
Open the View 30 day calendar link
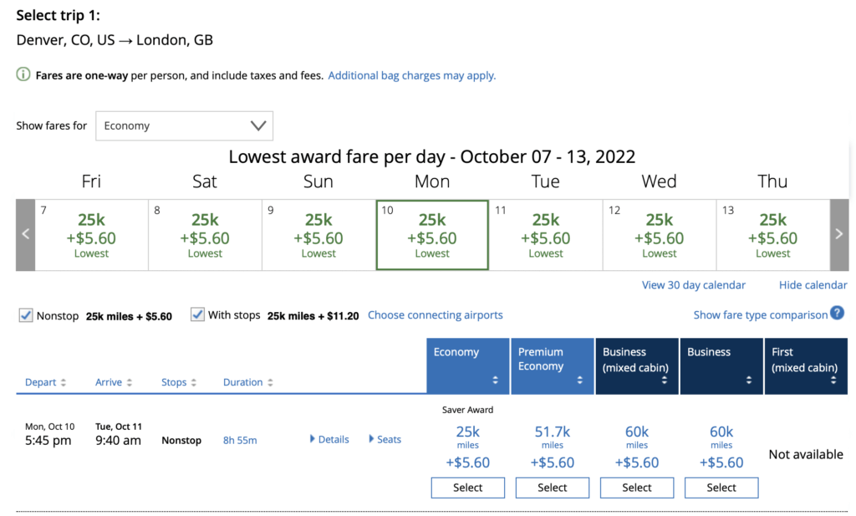point(693,285)
